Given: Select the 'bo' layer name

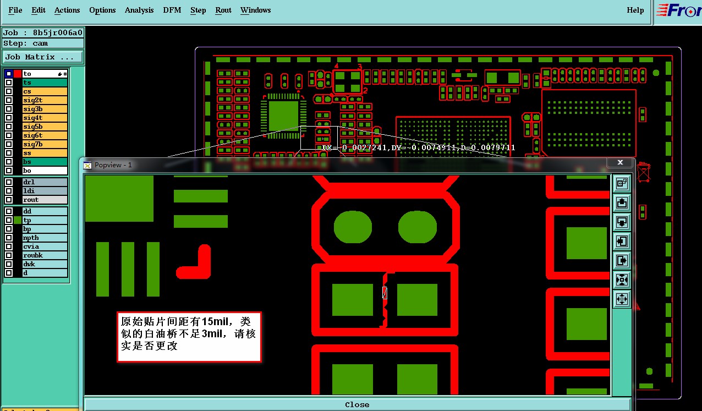Looking at the screenshot, I should tap(45, 171).
